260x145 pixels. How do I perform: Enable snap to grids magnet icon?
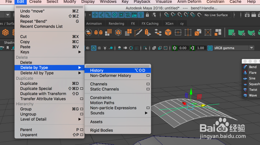pyautogui.click(x=166, y=15)
